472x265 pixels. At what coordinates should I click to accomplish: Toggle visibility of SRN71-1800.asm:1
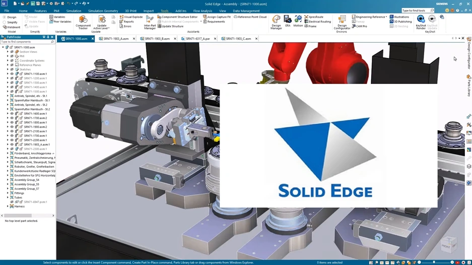pyautogui.click(x=12, y=122)
